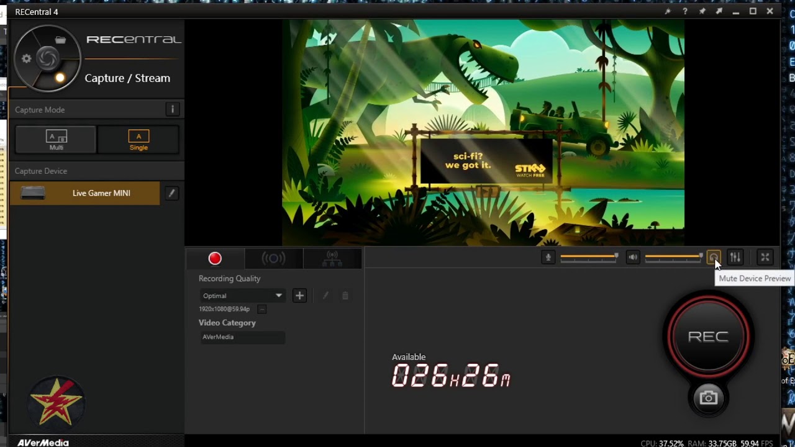Open the settings gear in the mode wheel
The width and height of the screenshot is (795, 447).
26,58
